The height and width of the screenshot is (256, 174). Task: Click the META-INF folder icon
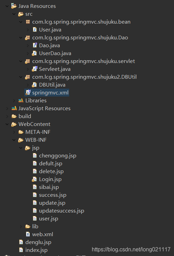[21, 132]
